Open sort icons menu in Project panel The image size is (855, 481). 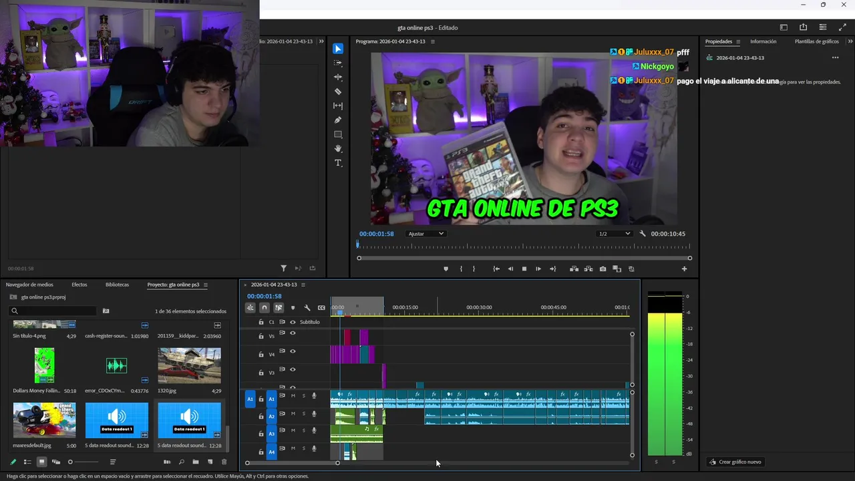[x=113, y=462]
